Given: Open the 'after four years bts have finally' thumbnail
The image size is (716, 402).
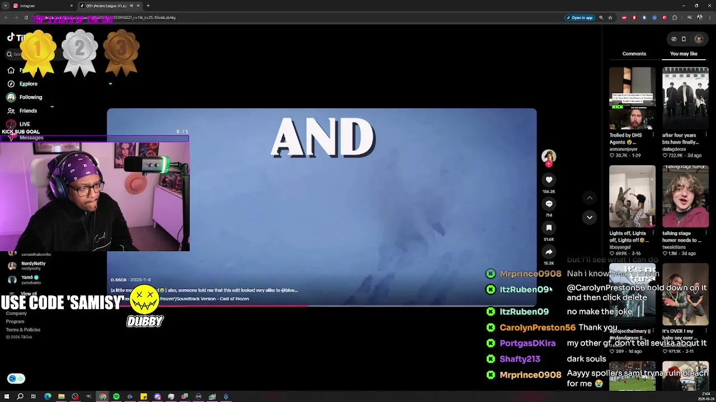Looking at the screenshot, I should pyautogui.click(x=685, y=98).
